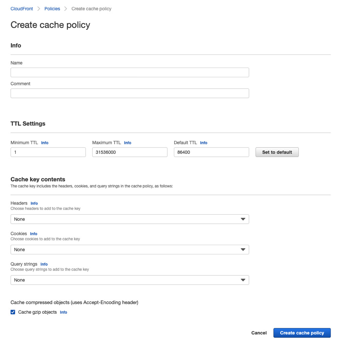
Task: Open the Maximum TTL Info tooltip
Action: point(127,143)
